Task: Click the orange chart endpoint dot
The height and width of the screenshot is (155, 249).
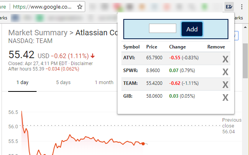Action: pyautogui.click(x=143, y=144)
